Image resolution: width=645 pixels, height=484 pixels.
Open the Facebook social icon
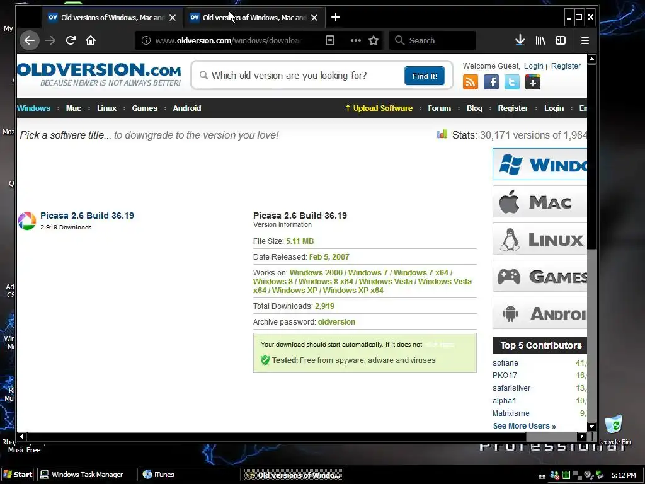(x=491, y=82)
